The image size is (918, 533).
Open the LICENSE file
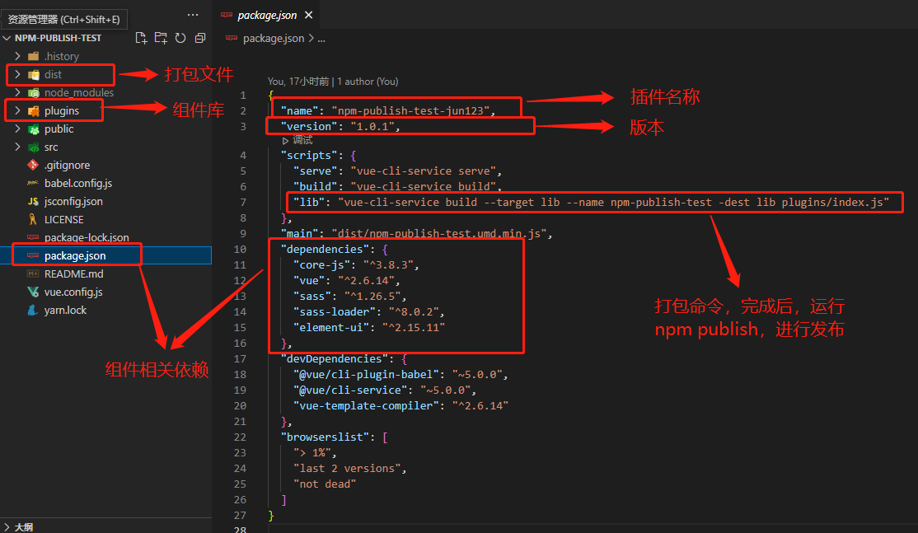pyautogui.click(x=63, y=219)
